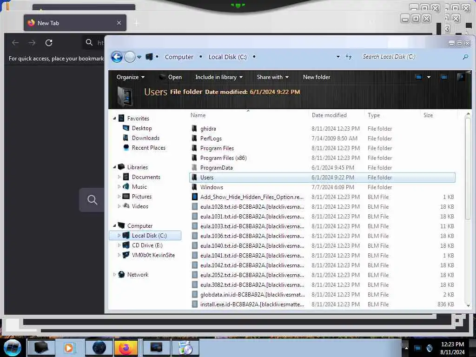Click the address bar refresh icon
The height and width of the screenshot is (357, 476).
(349, 57)
